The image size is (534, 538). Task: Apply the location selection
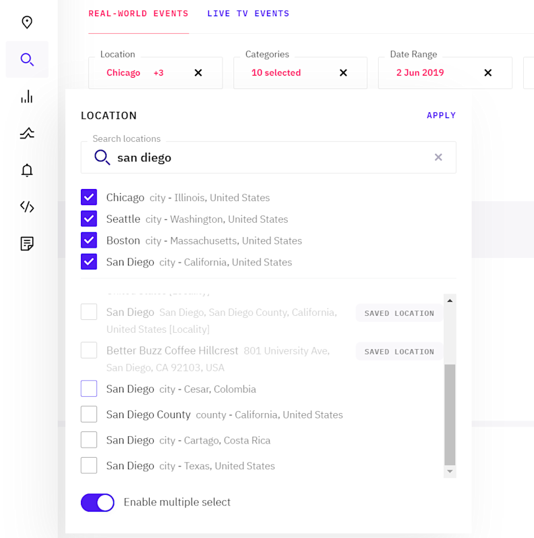point(441,115)
